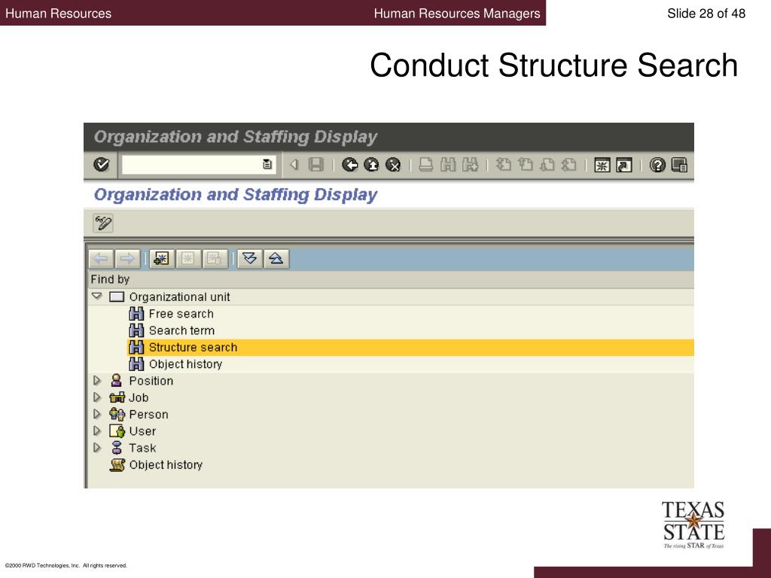
Task: Collapse the Organizational unit node
Action: [x=97, y=297]
